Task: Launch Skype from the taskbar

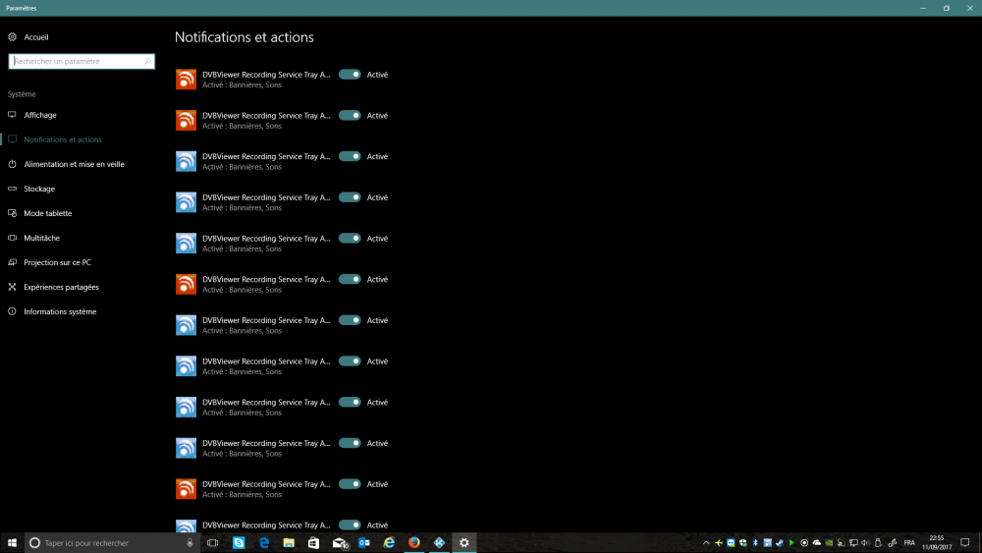Action: point(239,542)
